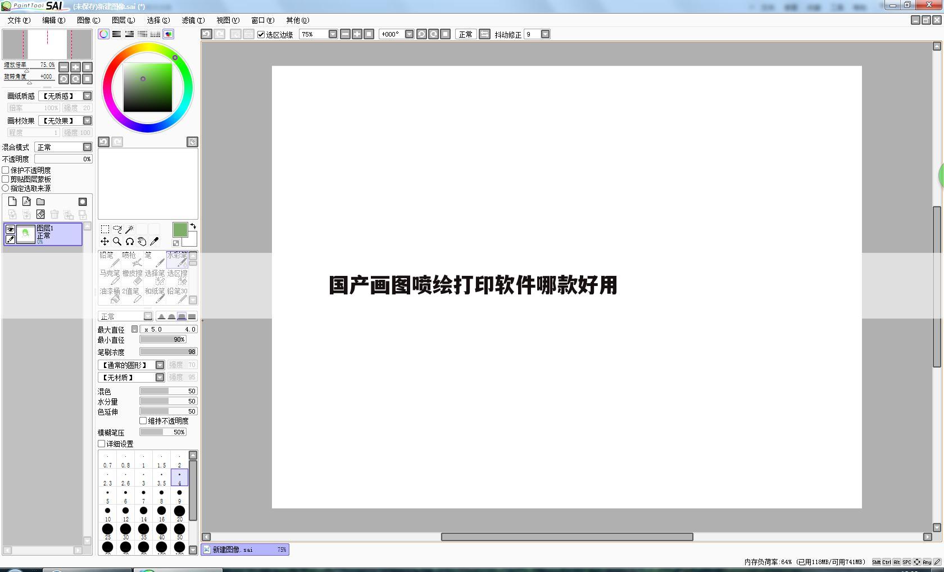Adjust the 笔刷浓度 density slider

pyautogui.click(x=168, y=352)
